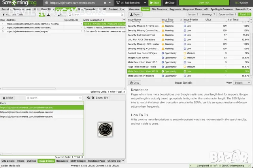Switch to tree view icon

pyautogui.click(x=48, y=15)
